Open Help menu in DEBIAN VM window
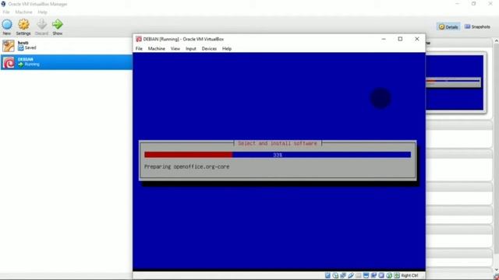This screenshot has height=280, width=499. (227, 48)
